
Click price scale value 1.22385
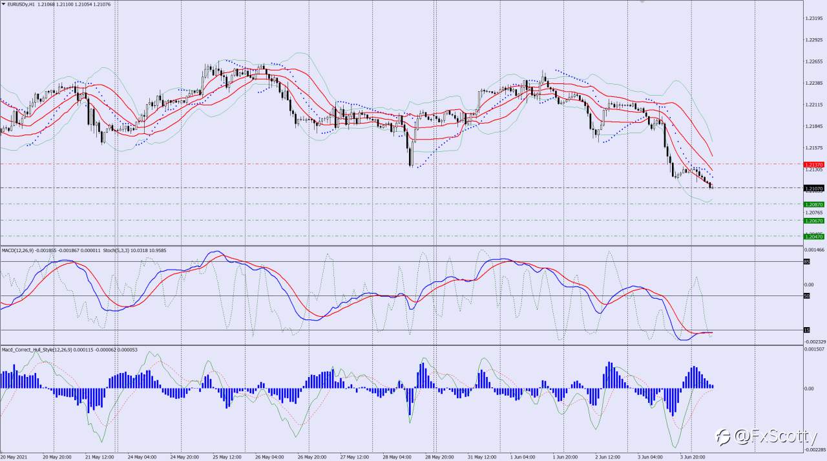pos(814,83)
